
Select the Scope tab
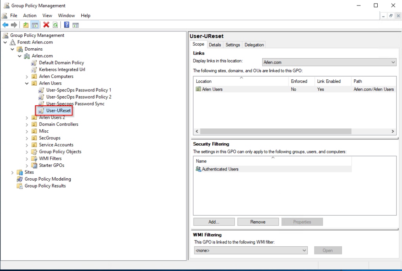(x=198, y=44)
